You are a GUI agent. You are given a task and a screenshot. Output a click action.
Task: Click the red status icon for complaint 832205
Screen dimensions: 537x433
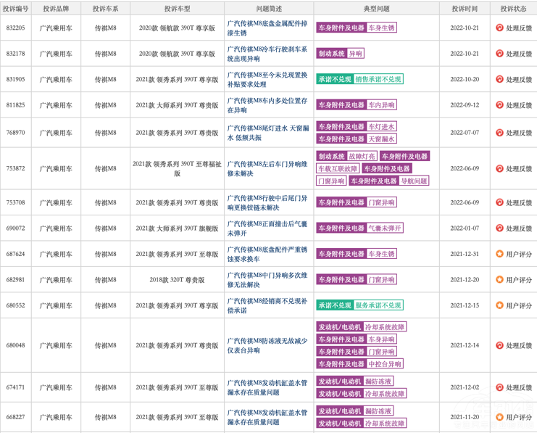coord(499,28)
